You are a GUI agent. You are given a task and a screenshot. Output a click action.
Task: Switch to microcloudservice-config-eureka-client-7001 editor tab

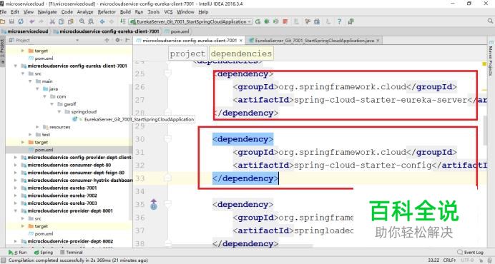pos(190,41)
